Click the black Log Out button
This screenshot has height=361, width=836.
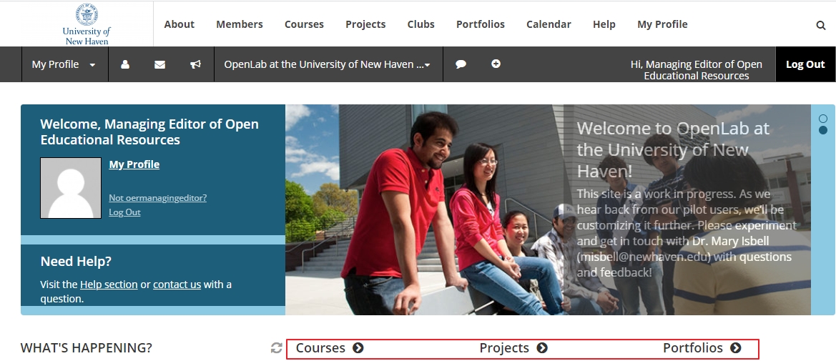[x=805, y=64]
